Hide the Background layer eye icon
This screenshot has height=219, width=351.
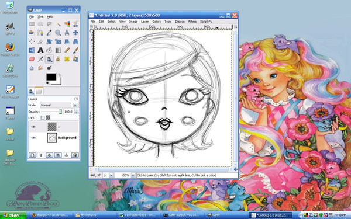(x=33, y=138)
